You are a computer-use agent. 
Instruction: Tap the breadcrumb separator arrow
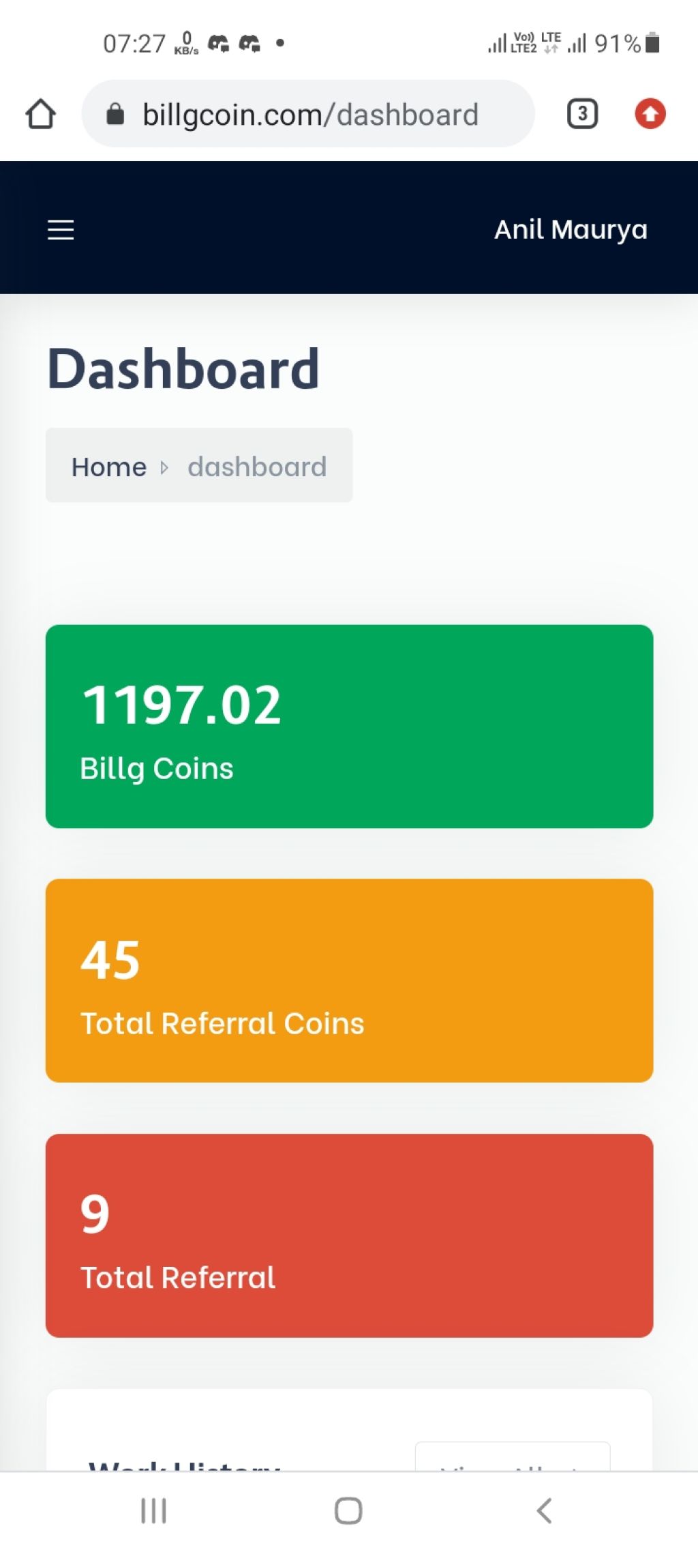pyautogui.click(x=164, y=467)
